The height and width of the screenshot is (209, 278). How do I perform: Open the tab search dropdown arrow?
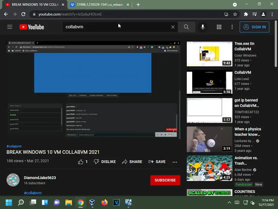[235, 5]
